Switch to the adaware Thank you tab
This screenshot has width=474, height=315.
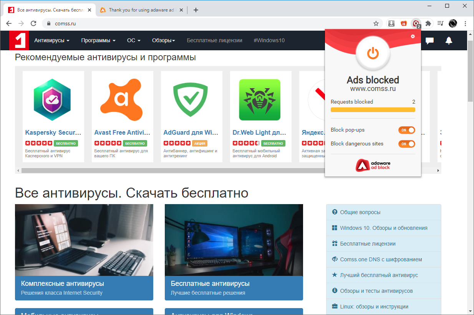coord(141,10)
